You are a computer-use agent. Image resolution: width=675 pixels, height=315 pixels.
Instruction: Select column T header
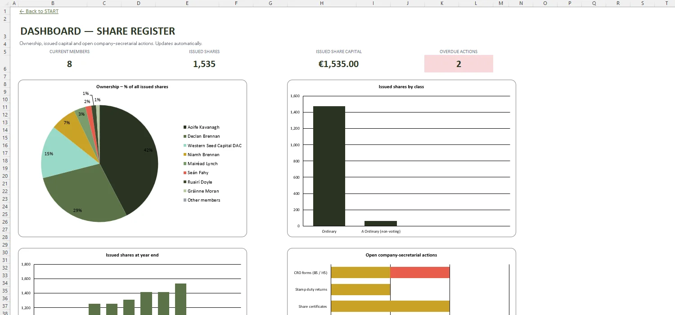point(666,3)
